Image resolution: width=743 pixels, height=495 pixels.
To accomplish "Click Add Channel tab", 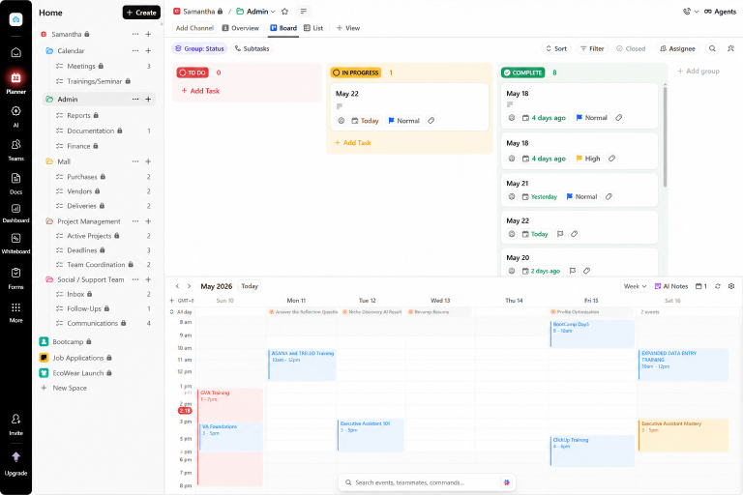I will click(x=194, y=28).
